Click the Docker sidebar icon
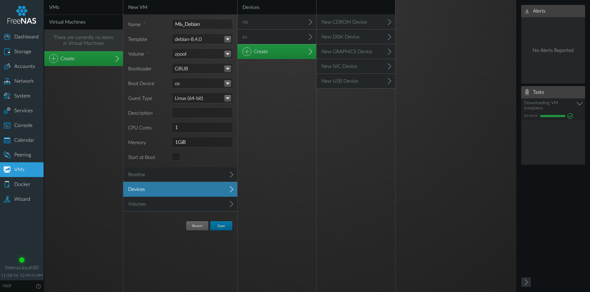The image size is (590, 292). click(x=7, y=184)
